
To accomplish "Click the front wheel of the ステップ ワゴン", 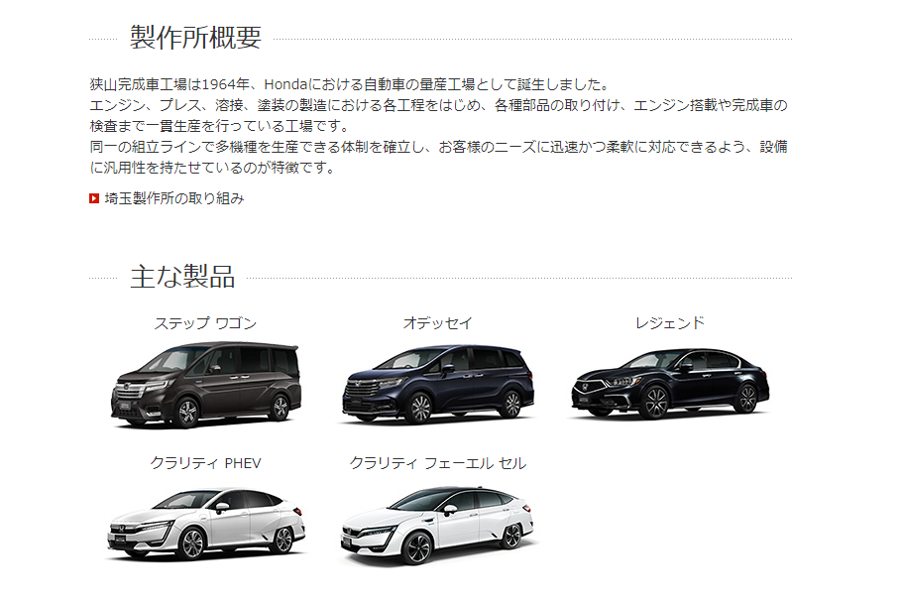I will pyautogui.click(x=187, y=413).
